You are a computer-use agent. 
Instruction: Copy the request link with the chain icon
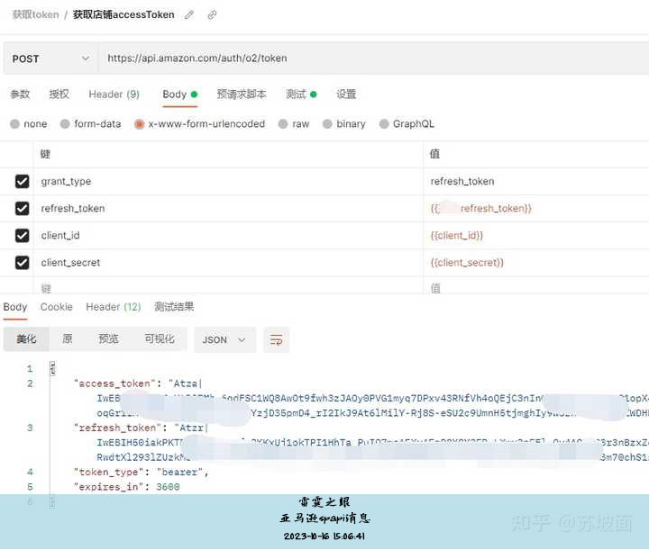[212, 15]
